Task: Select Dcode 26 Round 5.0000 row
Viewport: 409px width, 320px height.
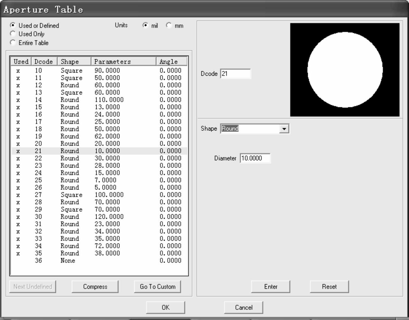Action: click(x=99, y=188)
